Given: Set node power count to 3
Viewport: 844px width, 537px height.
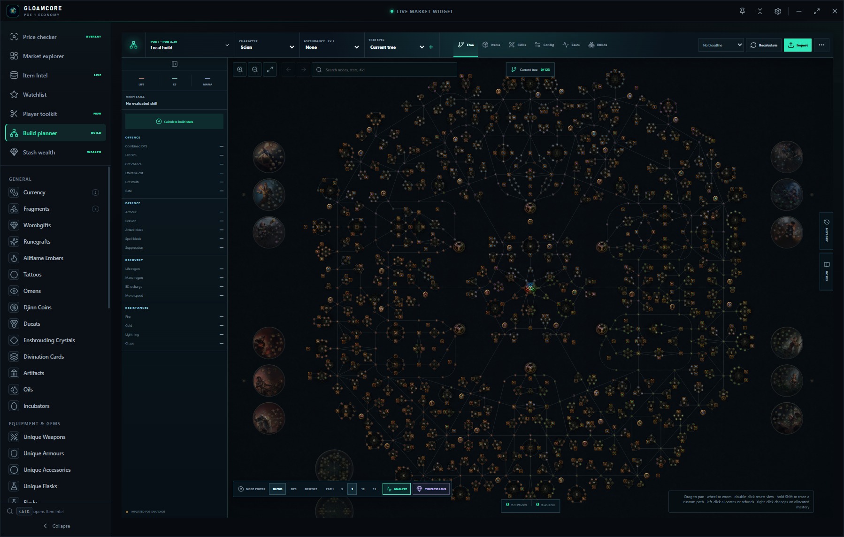Looking at the screenshot, I should pos(342,489).
